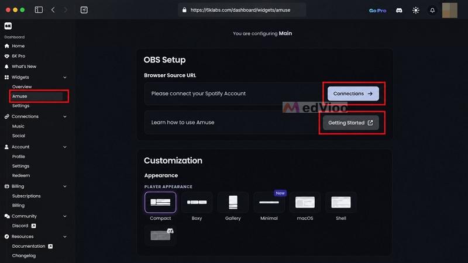The height and width of the screenshot is (263, 468).
Task: Click the padlock icon in address bar
Action: [x=184, y=10]
